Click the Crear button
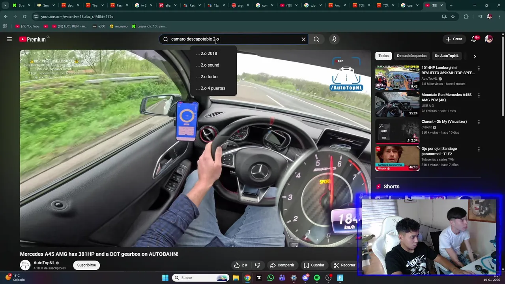This screenshot has height=284, width=505. (454, 39)
